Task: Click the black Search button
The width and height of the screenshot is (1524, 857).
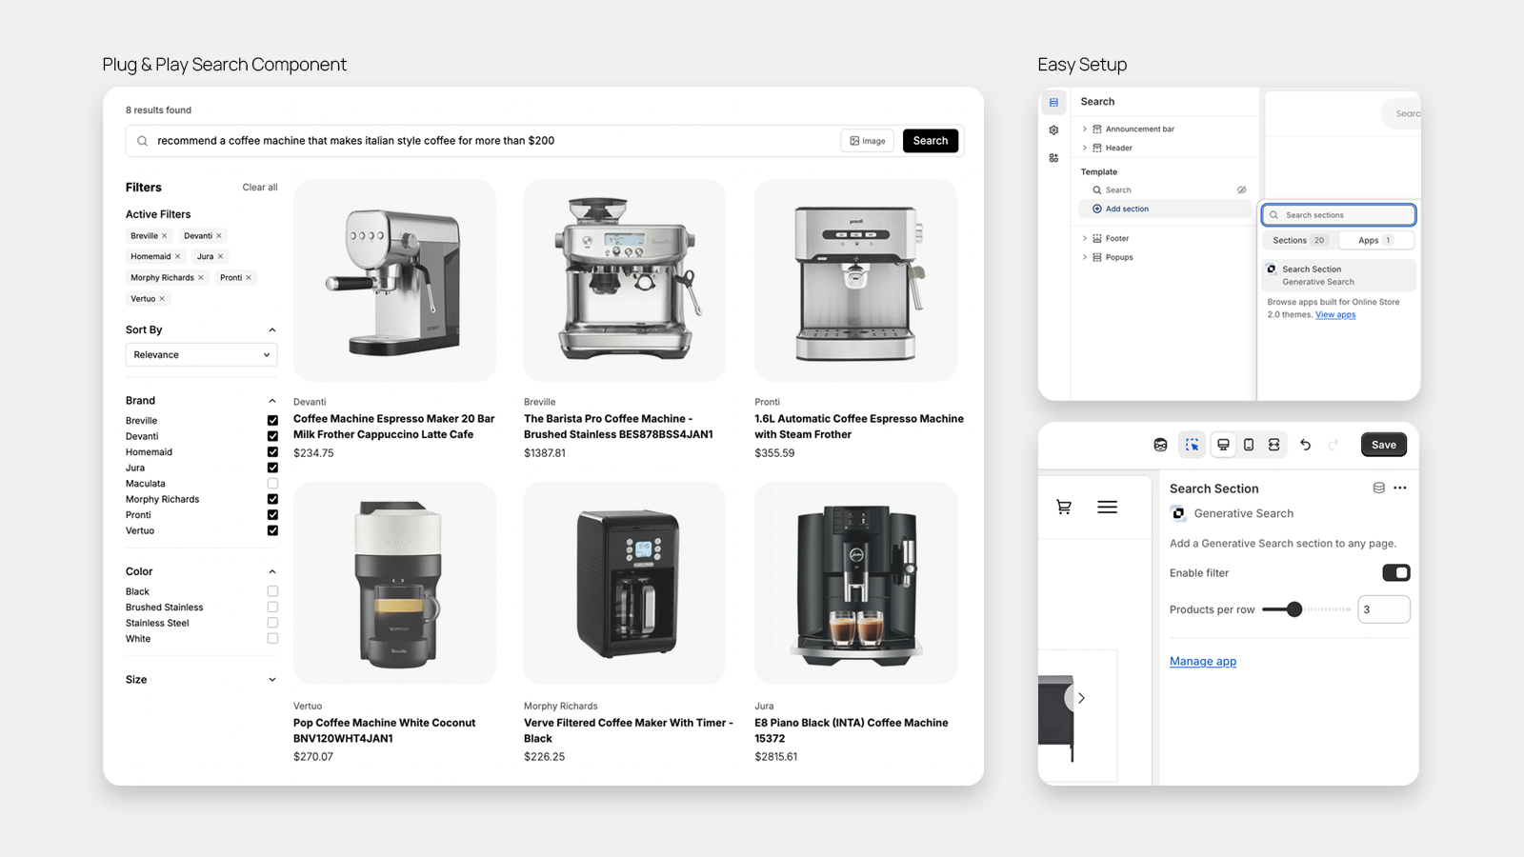Action: coord(931,141)
